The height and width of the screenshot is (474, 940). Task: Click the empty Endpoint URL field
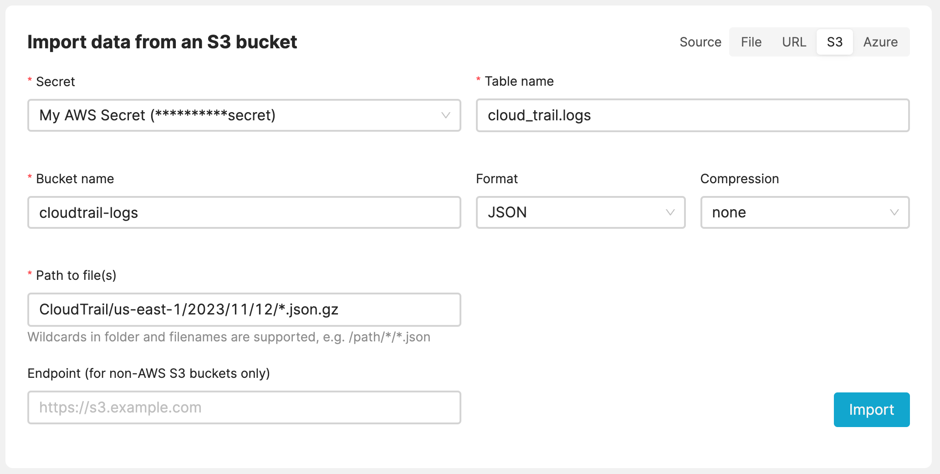tap(244, 407)
